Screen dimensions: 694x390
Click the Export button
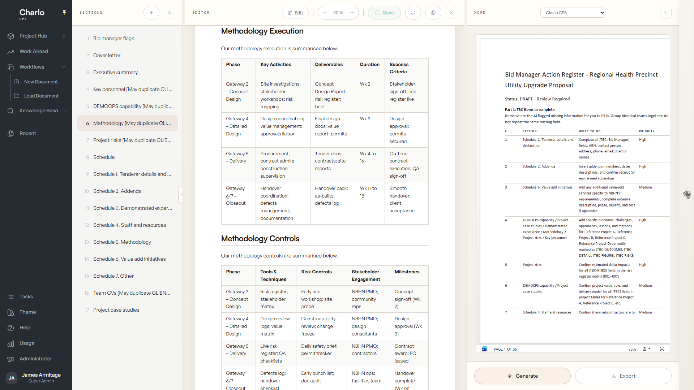pyautogui.click(x=623, y=376)
